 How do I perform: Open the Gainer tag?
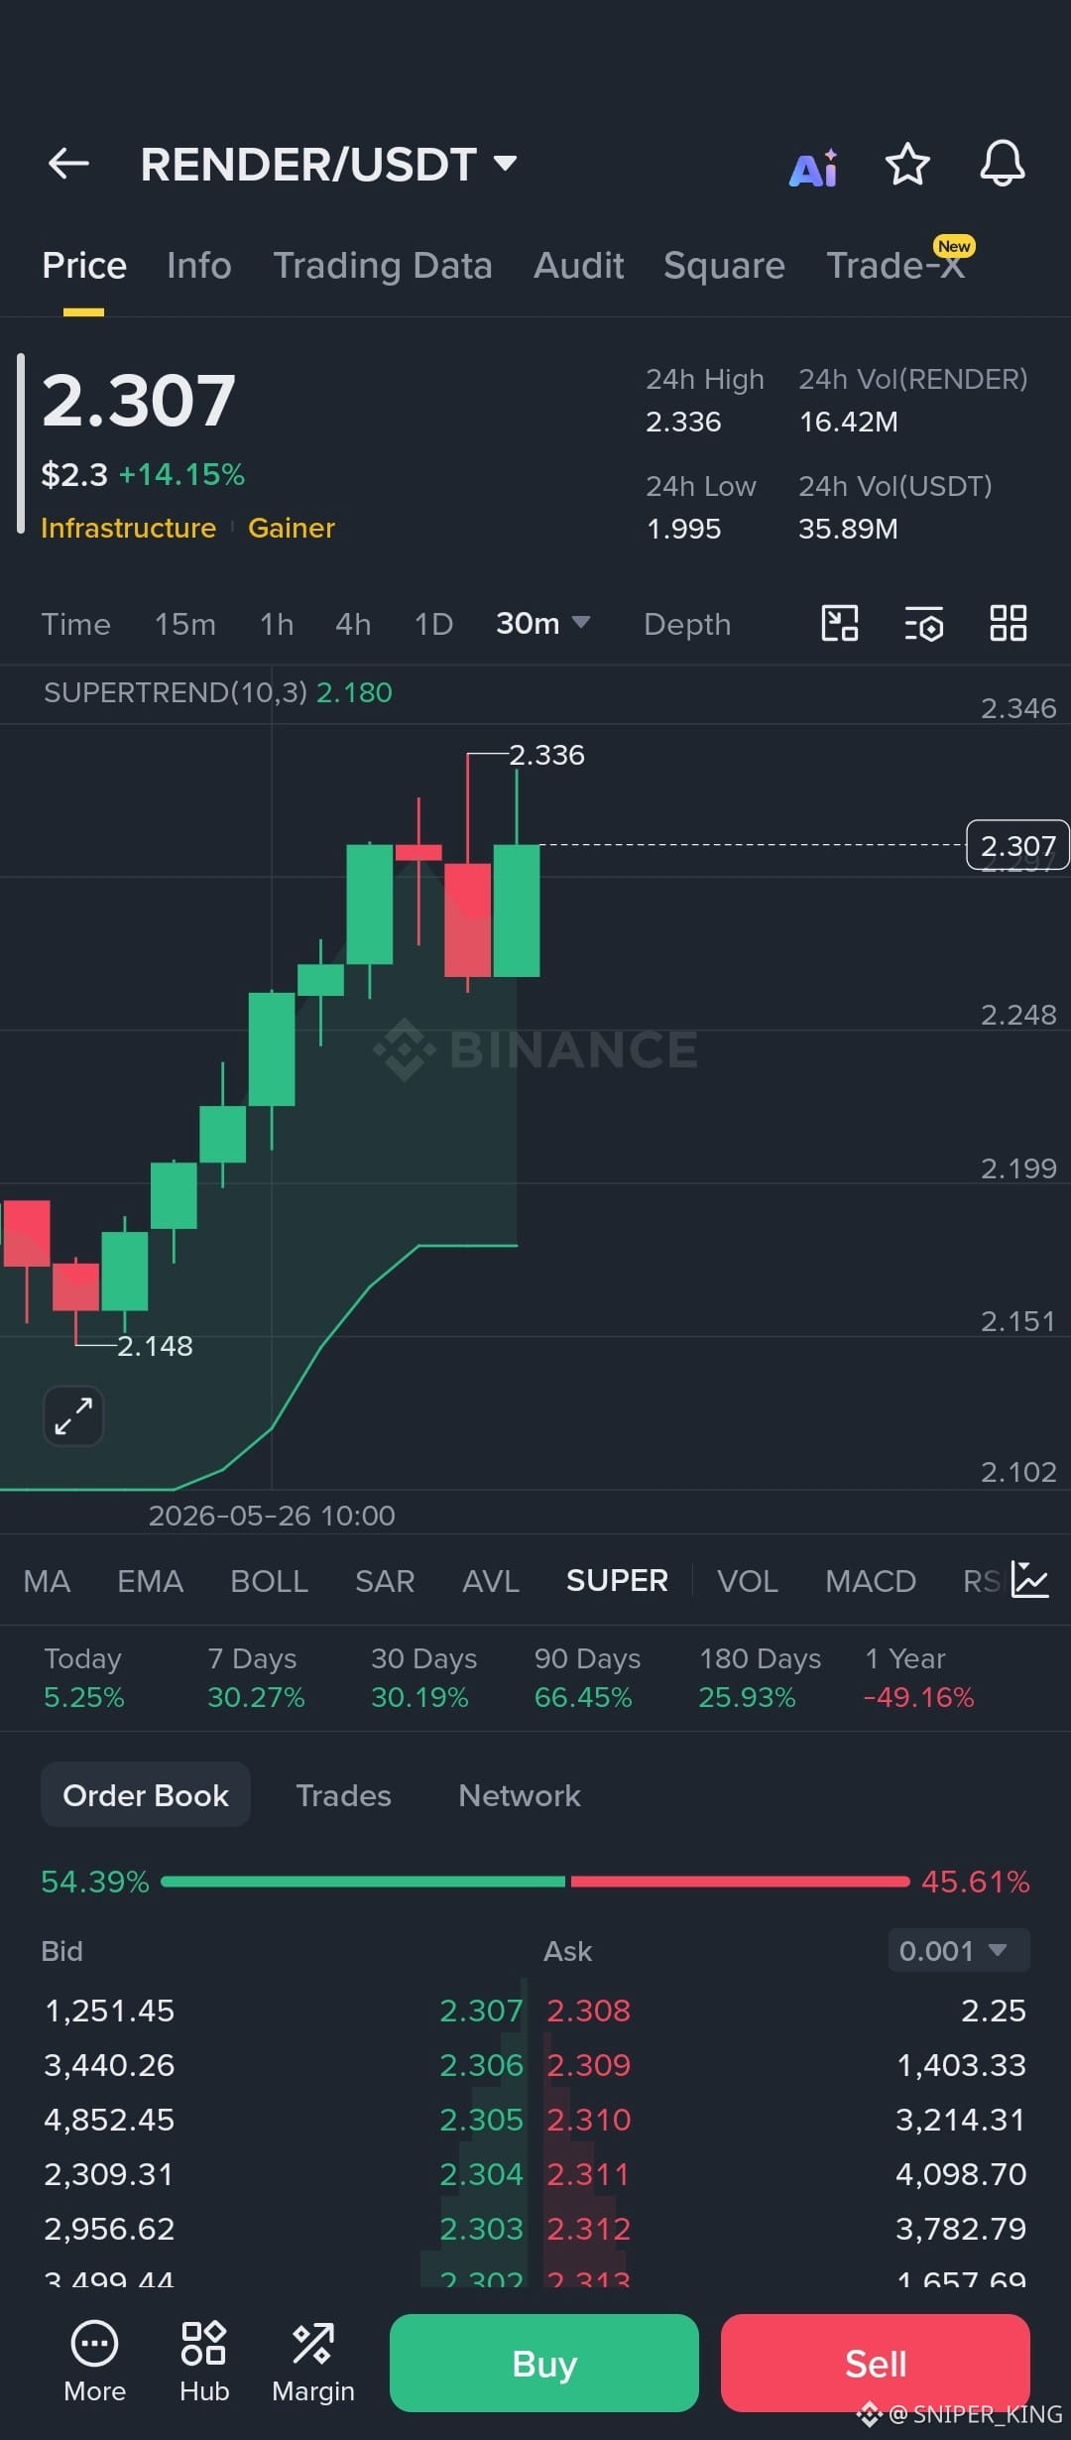tap(292, 528)
